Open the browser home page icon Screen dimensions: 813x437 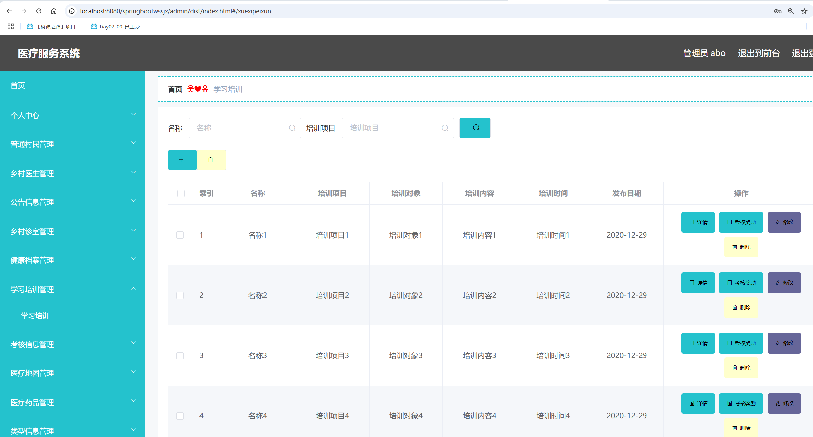(x=54, y=11)
